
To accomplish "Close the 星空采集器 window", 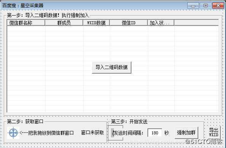I will pos(218,6).
